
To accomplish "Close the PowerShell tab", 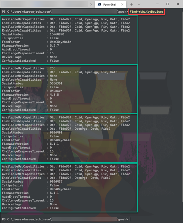I will click(122, 4).
